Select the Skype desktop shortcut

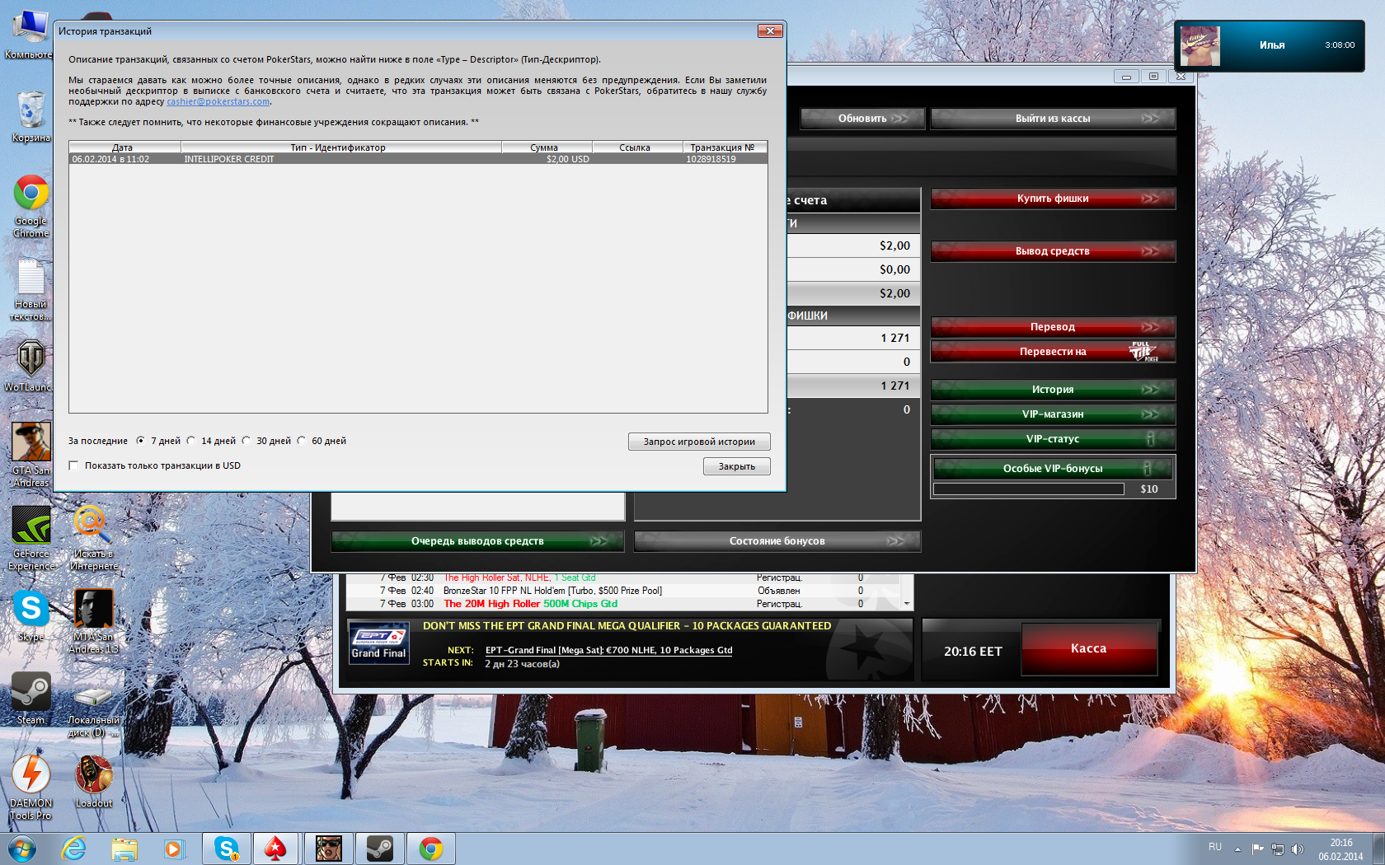tap(31, 616)
